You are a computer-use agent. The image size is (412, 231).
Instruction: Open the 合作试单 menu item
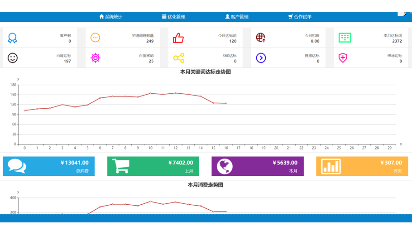pyautogui.click(x=300, y=17)
